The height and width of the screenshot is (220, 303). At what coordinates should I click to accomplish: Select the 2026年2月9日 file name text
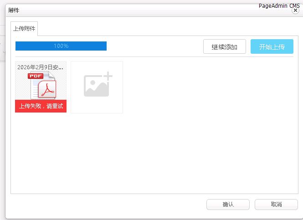coord(40,67)
